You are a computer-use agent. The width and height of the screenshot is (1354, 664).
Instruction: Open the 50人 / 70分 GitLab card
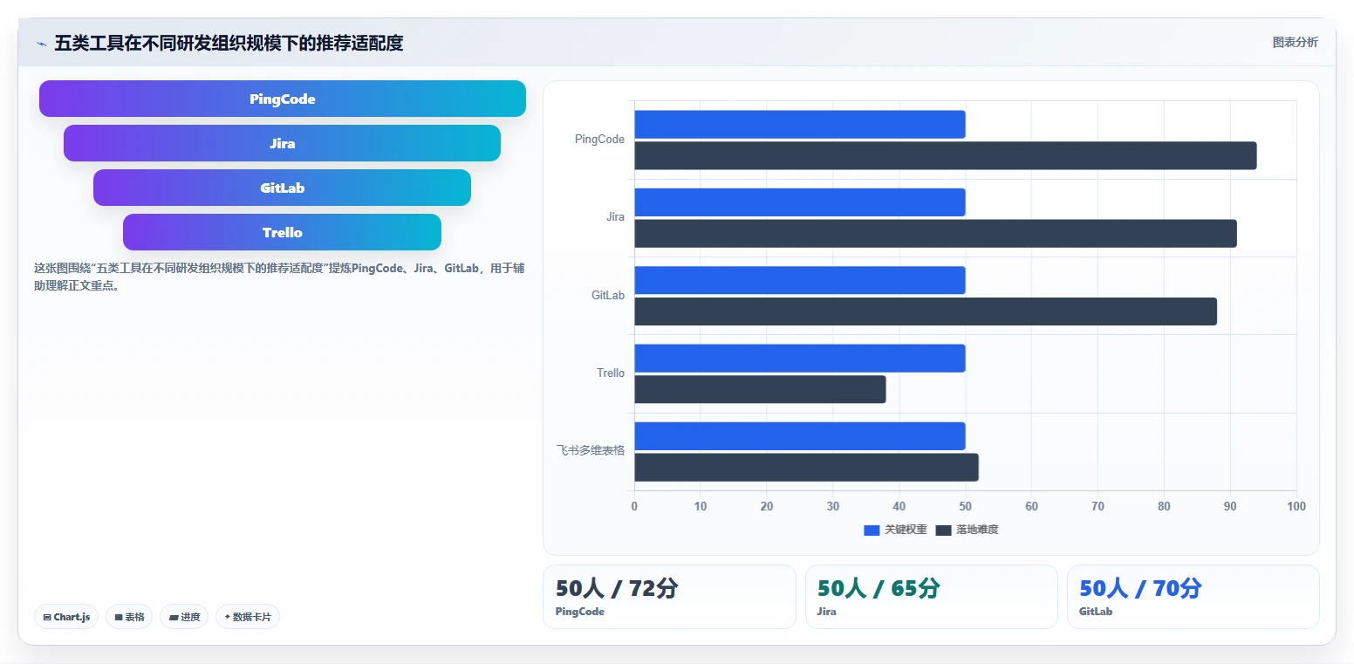(x=1193, y=597)
